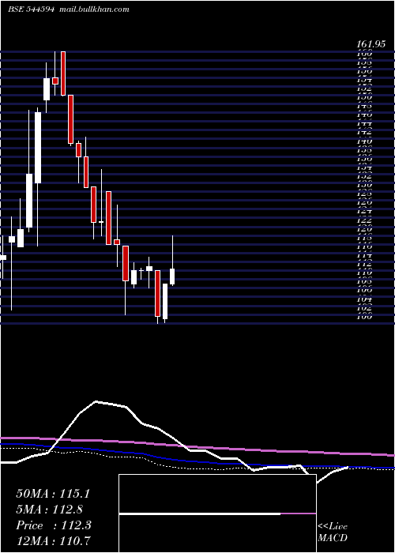Image resolution: width=395 pixels, height=553 pixels.
Task: Click the 50MA : 115.1 value
Action: click(53, 494)
